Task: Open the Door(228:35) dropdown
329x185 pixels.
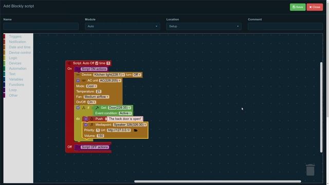Action: coord(119,108)
